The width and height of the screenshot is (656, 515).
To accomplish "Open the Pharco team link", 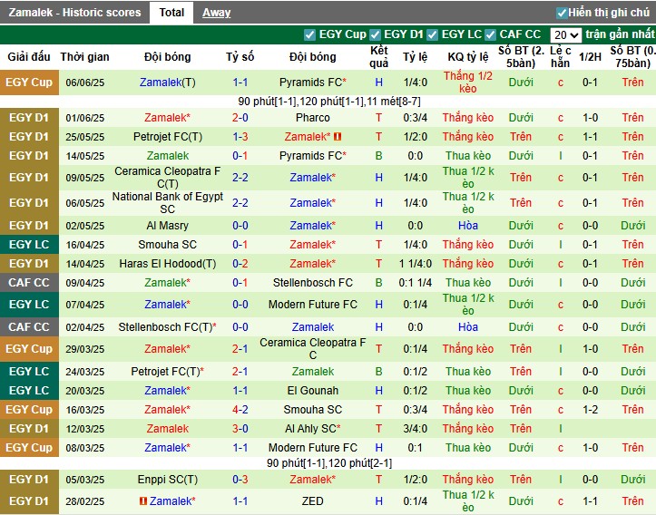I will (x=312, y=118).
